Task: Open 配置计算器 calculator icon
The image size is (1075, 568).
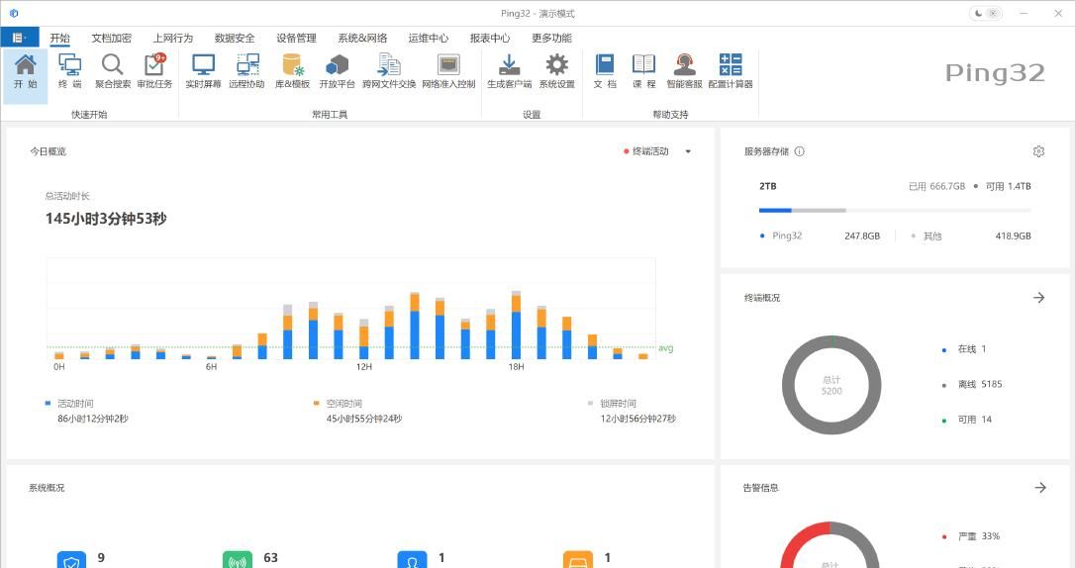Action: pyautogui.click(x=731, y=71)
